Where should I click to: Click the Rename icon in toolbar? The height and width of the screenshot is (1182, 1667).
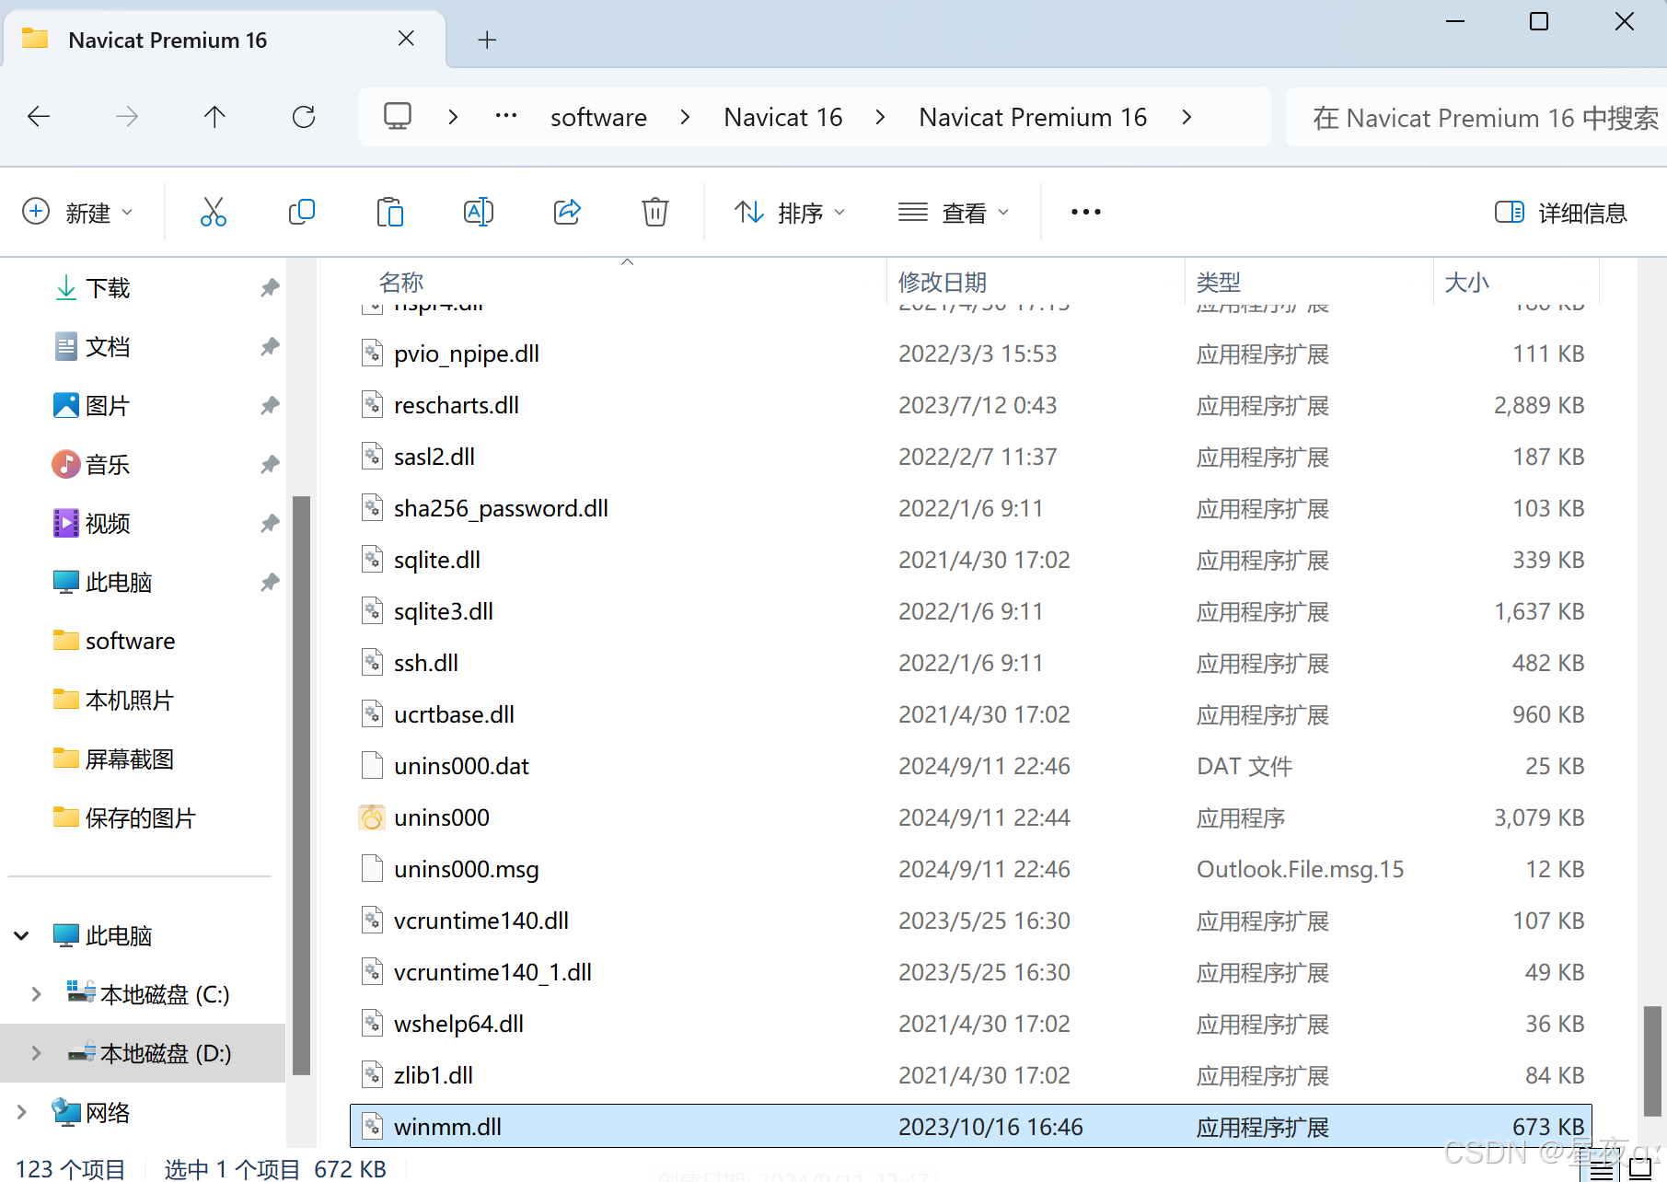click(479, 213)
